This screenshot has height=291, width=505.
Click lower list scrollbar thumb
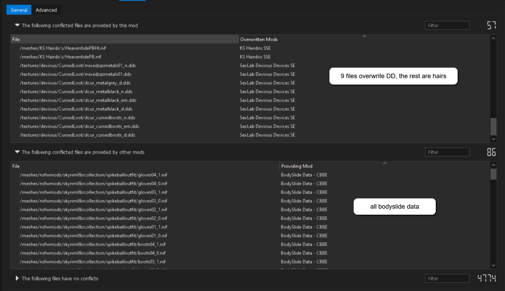coord(493,174)
